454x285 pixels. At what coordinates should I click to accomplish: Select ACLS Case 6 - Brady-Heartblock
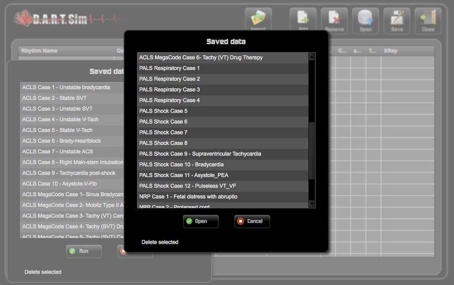(72, 141)
